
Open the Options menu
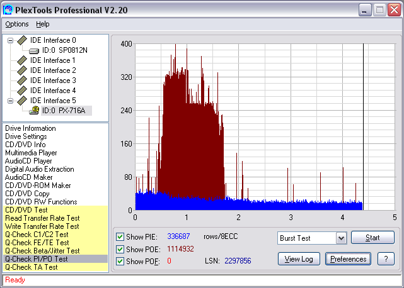[17, 24]
